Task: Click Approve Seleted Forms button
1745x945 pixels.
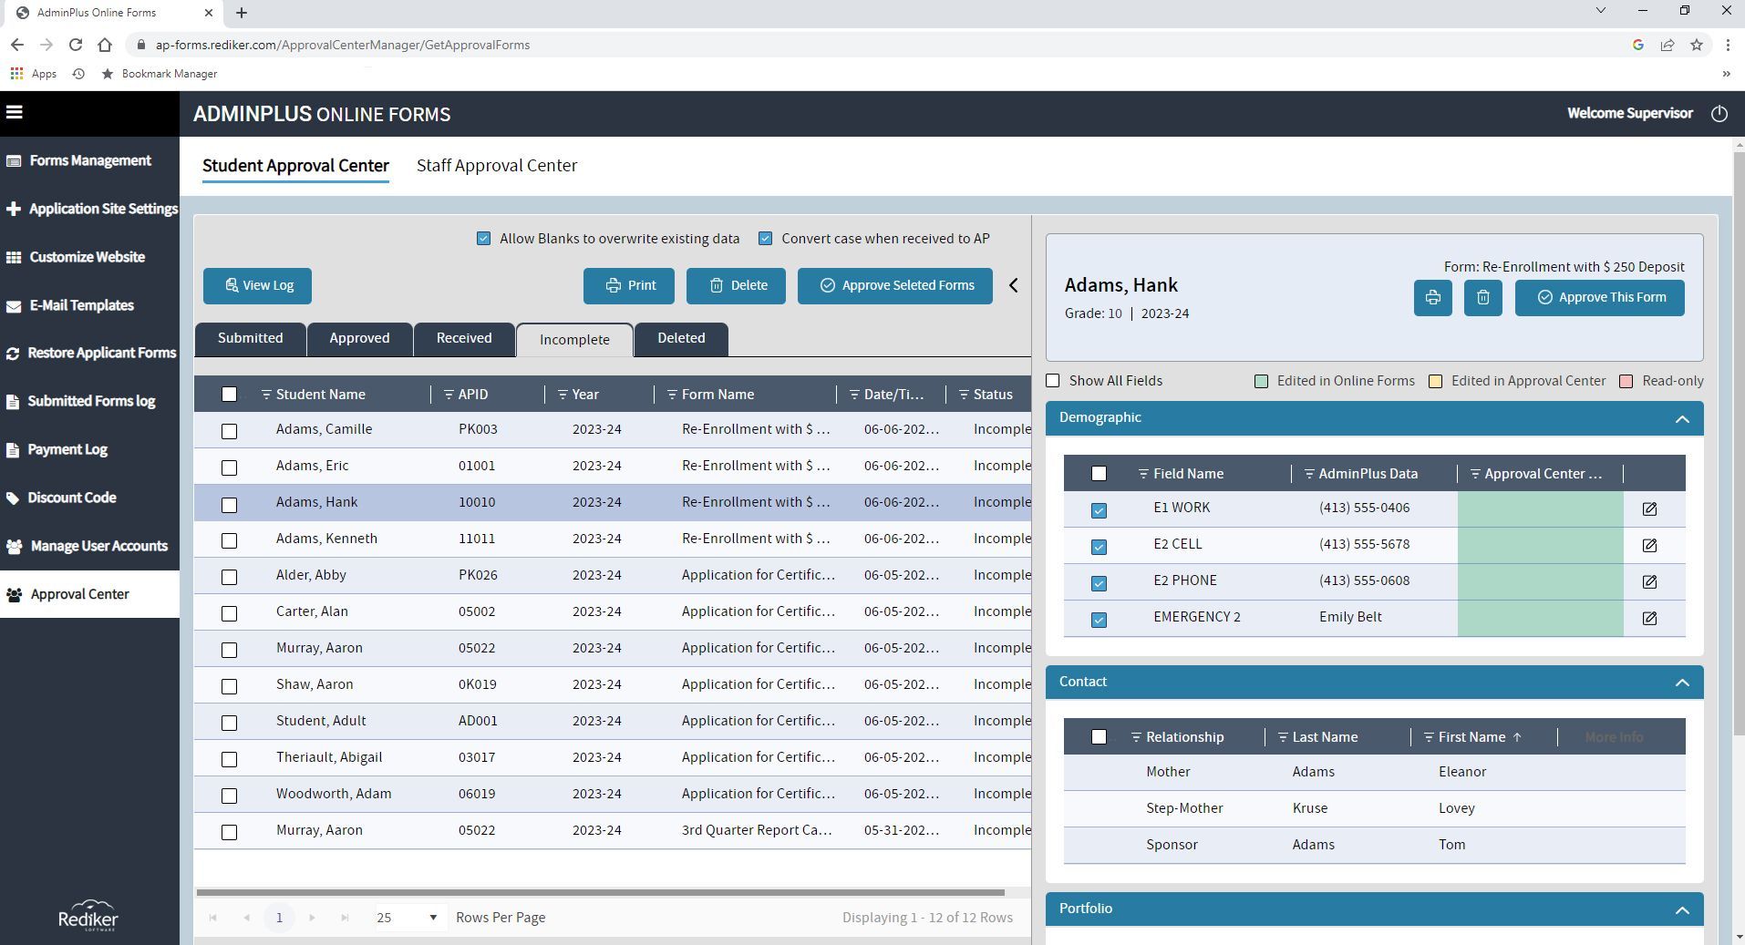Action: (895, 286)
